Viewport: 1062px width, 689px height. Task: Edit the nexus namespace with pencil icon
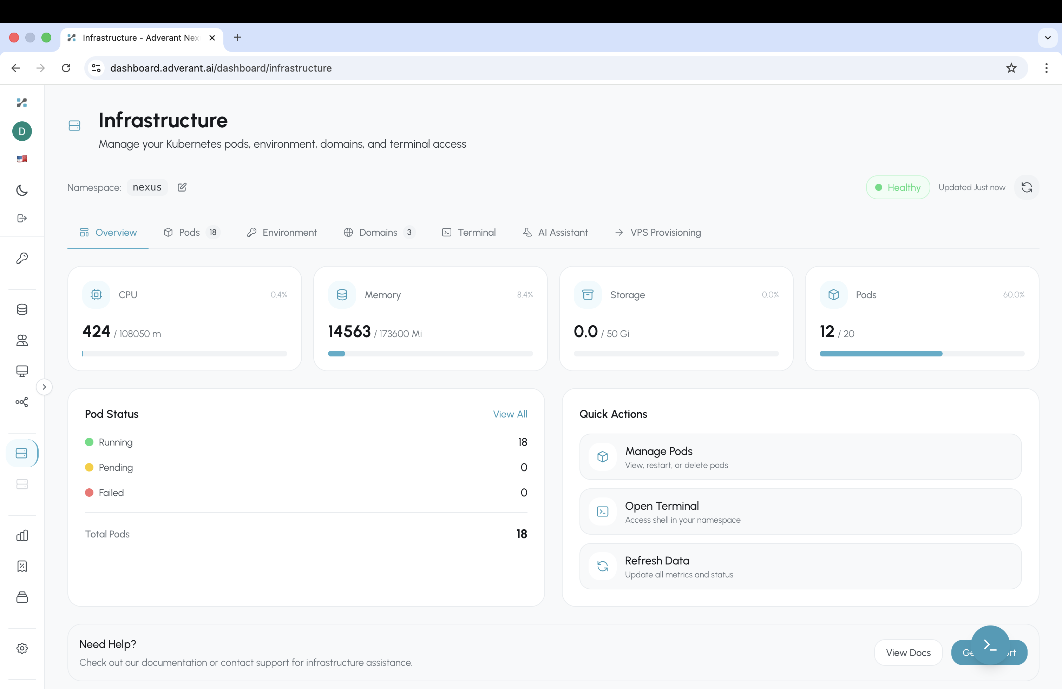click(x=182, y=187)
